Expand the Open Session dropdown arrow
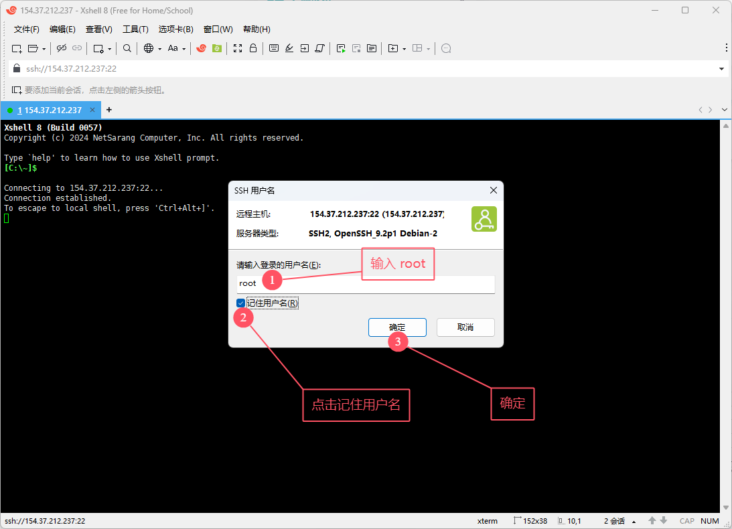 click(44, 49)
